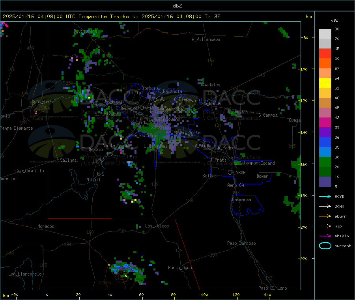Screen dimensions: 355x300
Task: Click the 51 dBZ yellow color swatch
Action: (325, 83)
